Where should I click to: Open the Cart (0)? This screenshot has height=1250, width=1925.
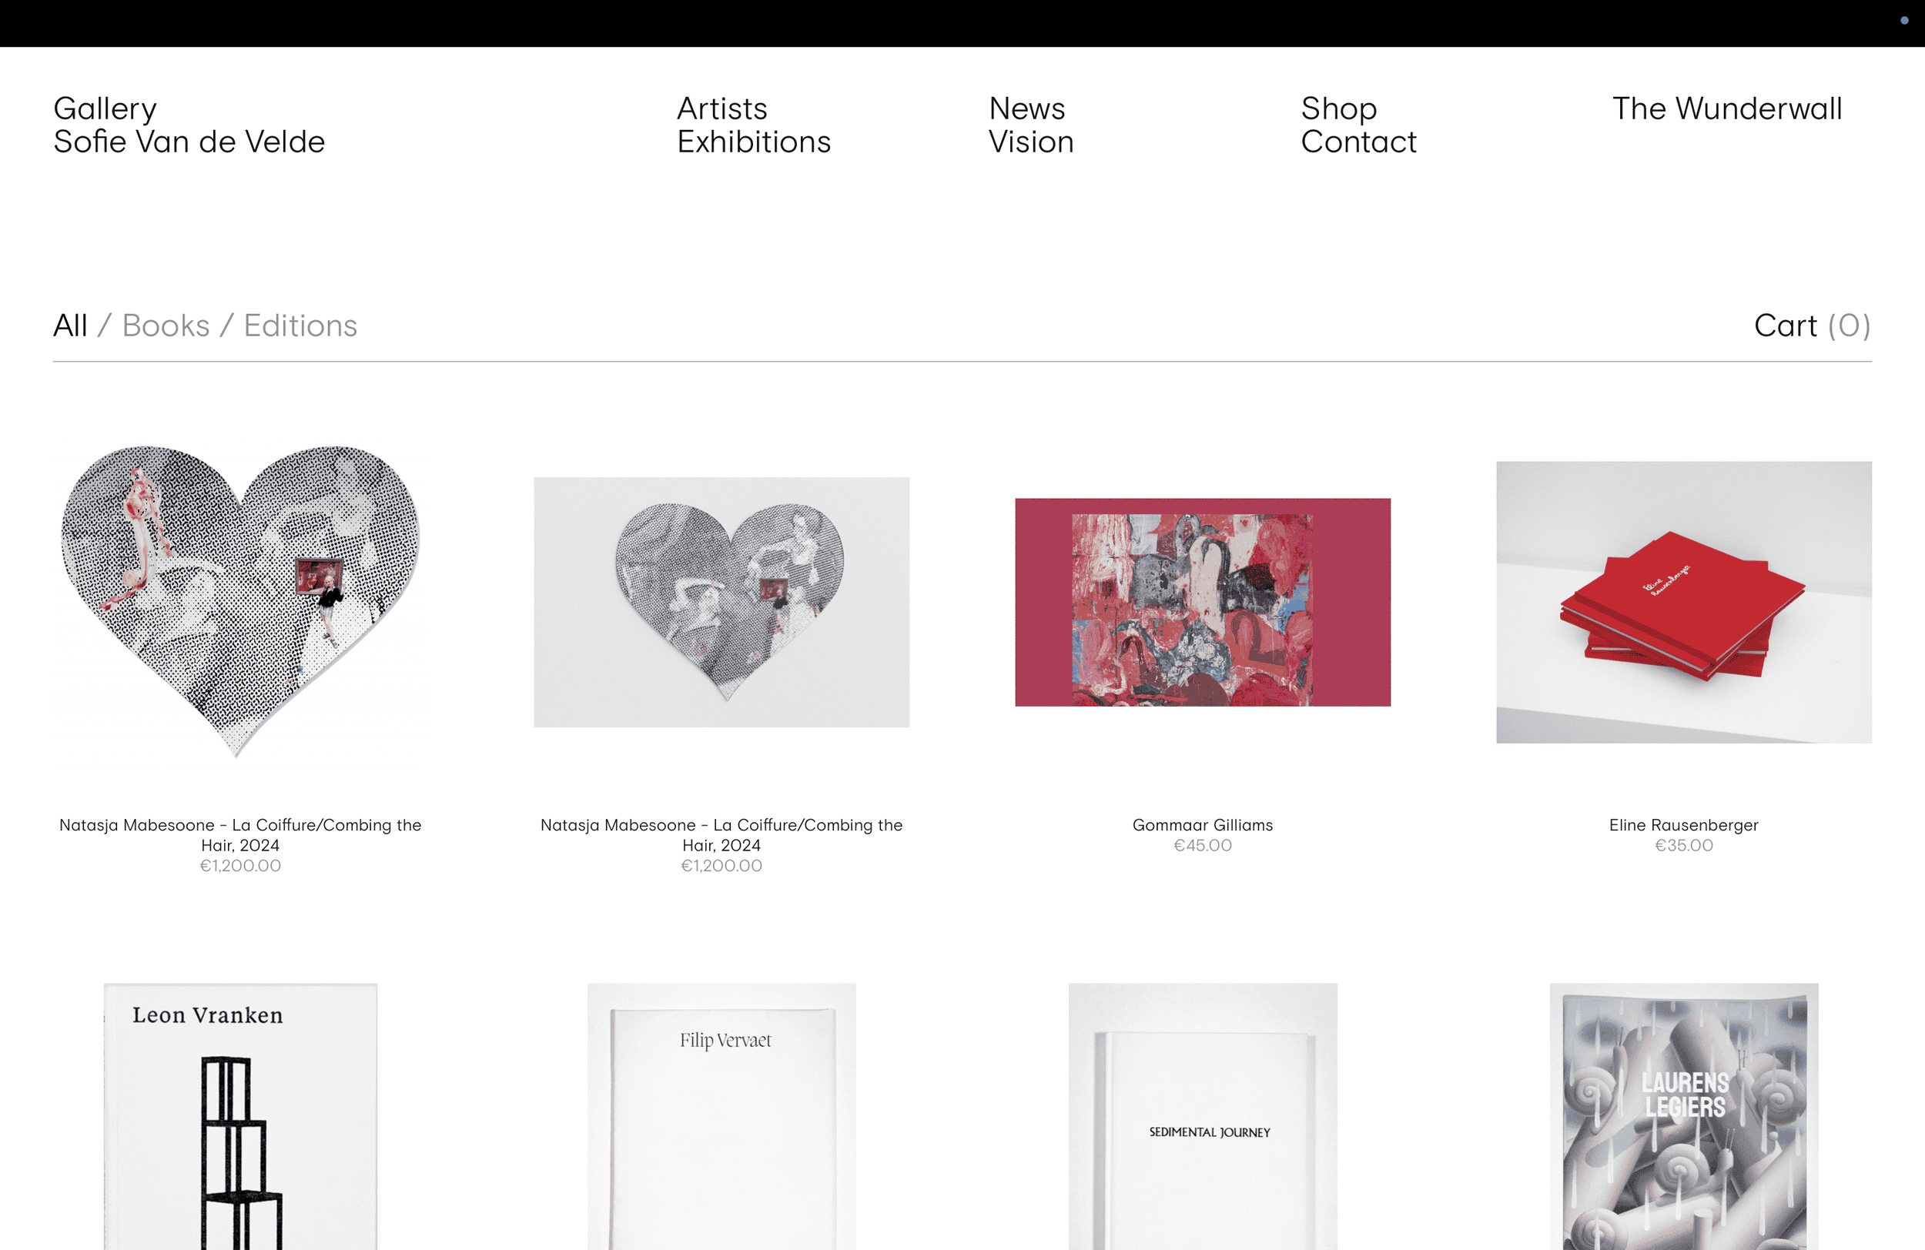click(1812, 325)
